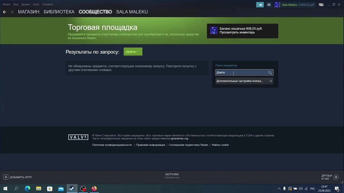Click the Steam taskbar icon
The height and width of the screenshot is (193, 344).
pos(72,188)
